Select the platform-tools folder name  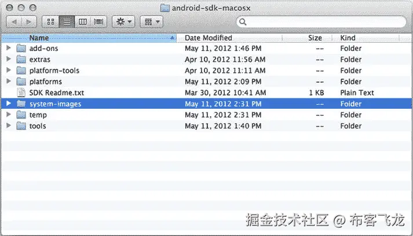[54, 71]
